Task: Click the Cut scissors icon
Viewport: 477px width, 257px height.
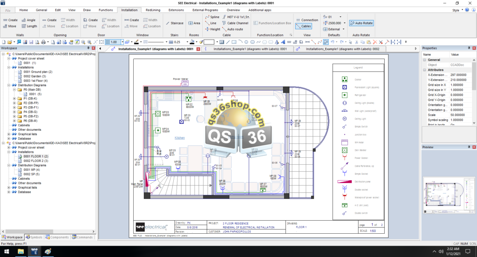Action: [x=356, y=42]
